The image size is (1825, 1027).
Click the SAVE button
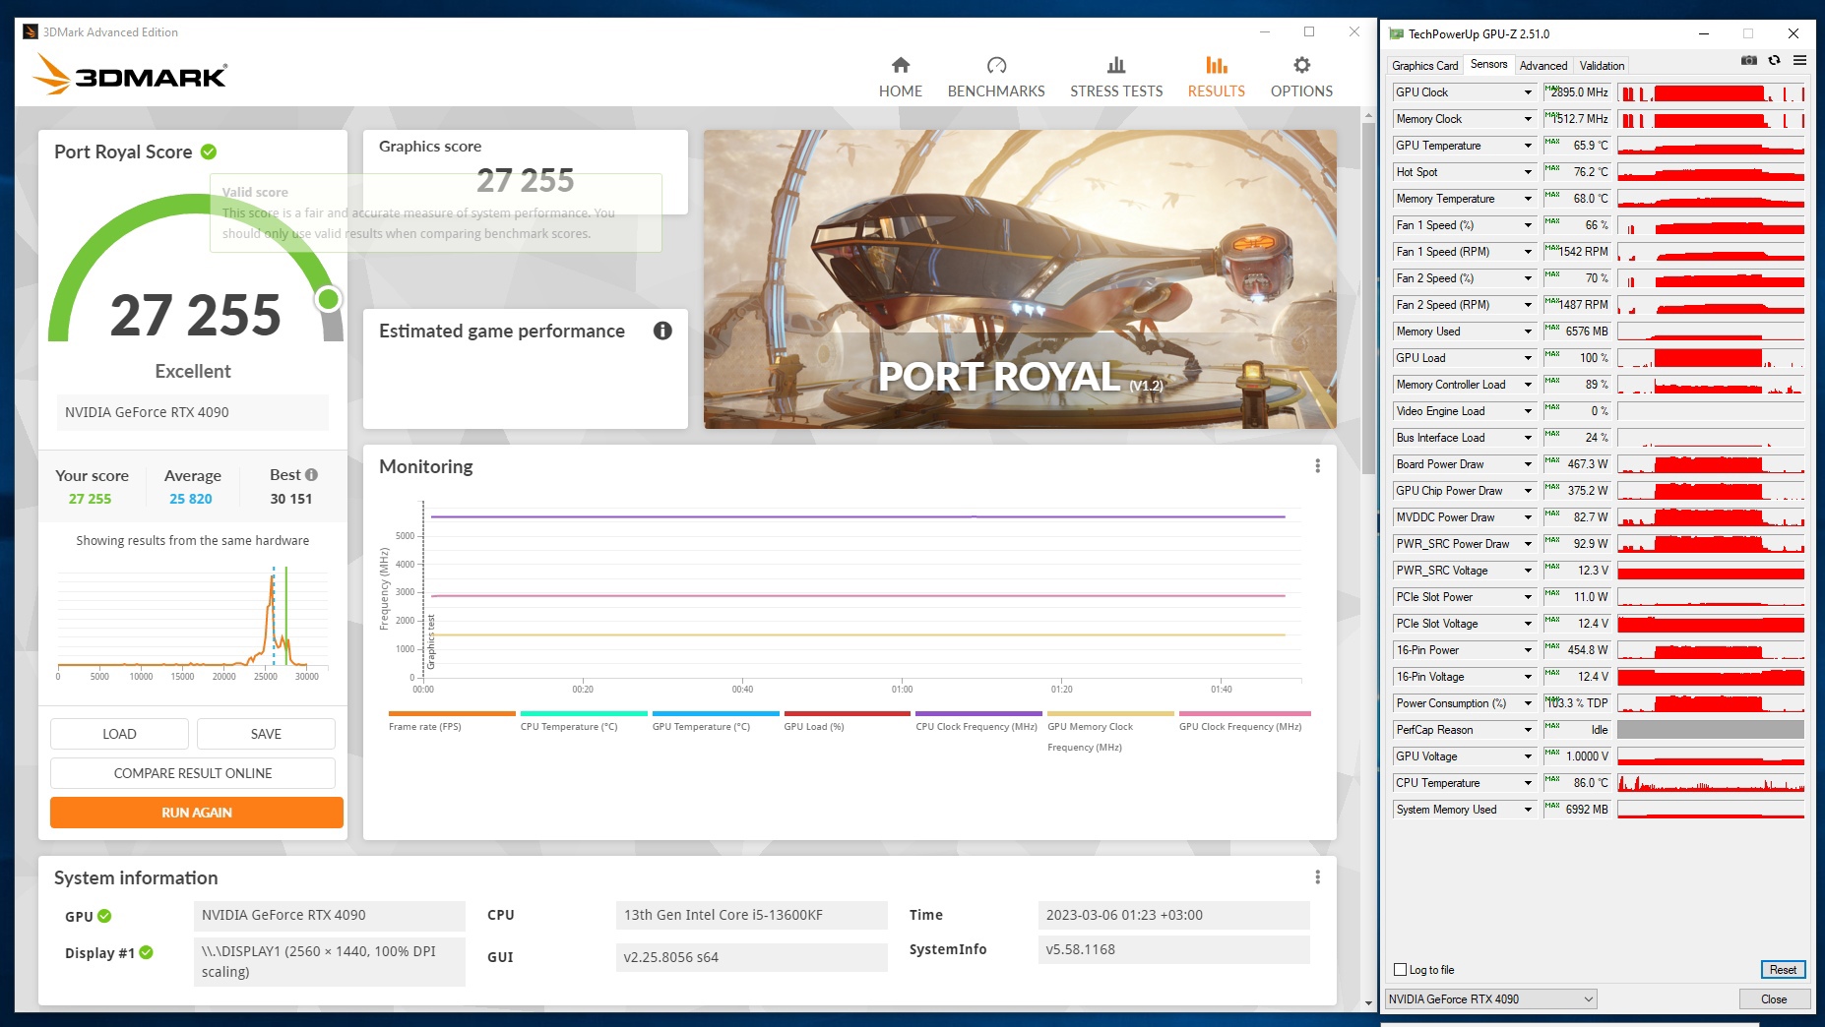266,734
